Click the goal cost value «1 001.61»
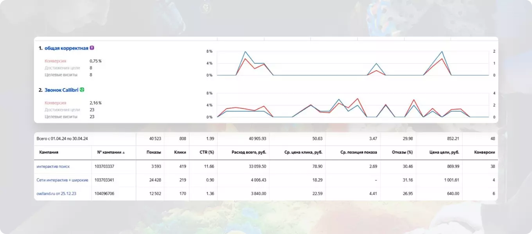Viewport: 532px width, 234px height. (x=451, y=180)
